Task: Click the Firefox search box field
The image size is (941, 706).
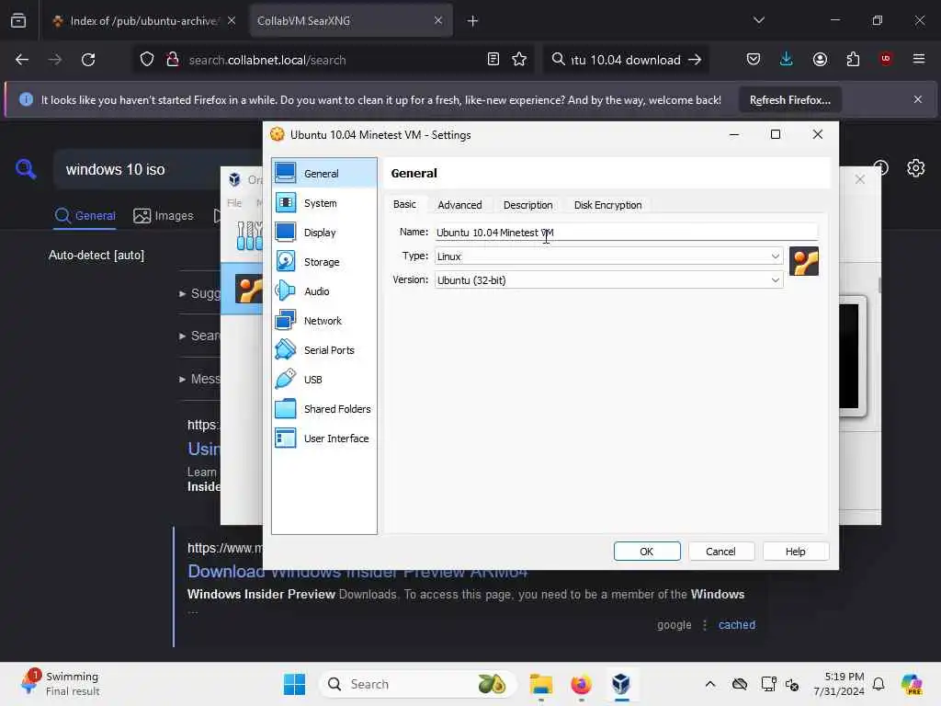Action: click(x=627, y=60)
